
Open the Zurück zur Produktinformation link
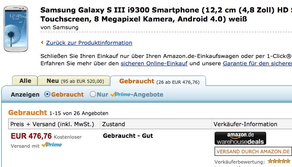click(x=89, y=43)
